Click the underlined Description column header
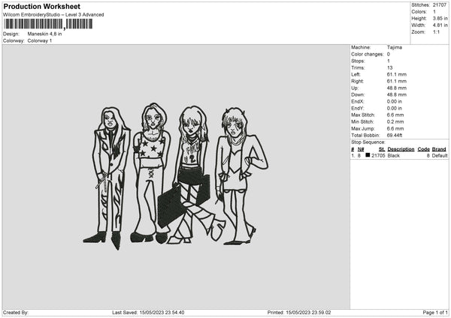The height and width of the screenshot is (318, 451). coord(401,149)
